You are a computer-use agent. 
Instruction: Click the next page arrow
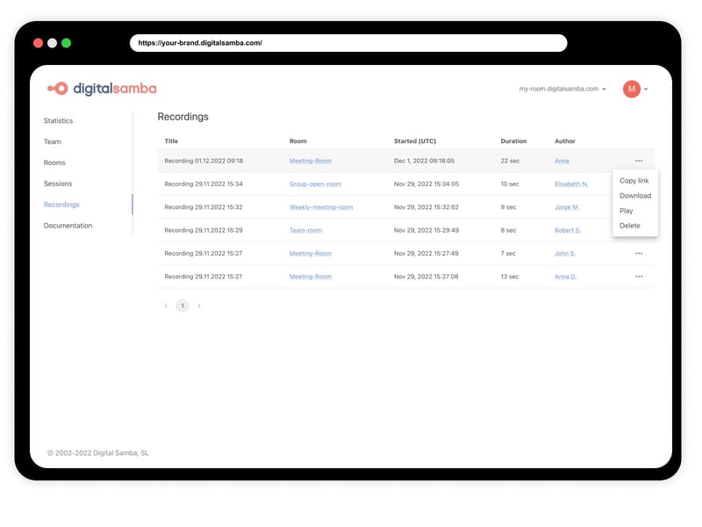click(x=197, y=306)
